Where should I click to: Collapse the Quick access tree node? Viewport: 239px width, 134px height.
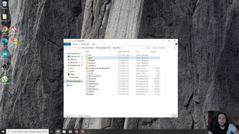68,54
